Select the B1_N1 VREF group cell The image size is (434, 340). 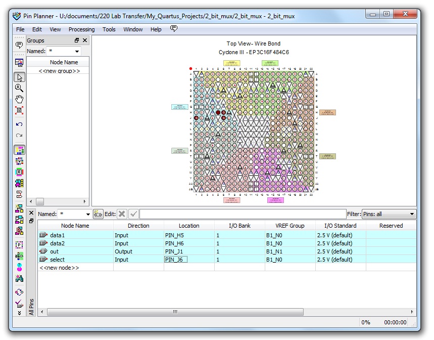point(290,251)
